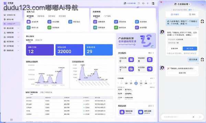Viewport: 206px width, 123px height.
Task: Click the paper-plane icon beside pending count 9
Action: click(x=150, y=69)
